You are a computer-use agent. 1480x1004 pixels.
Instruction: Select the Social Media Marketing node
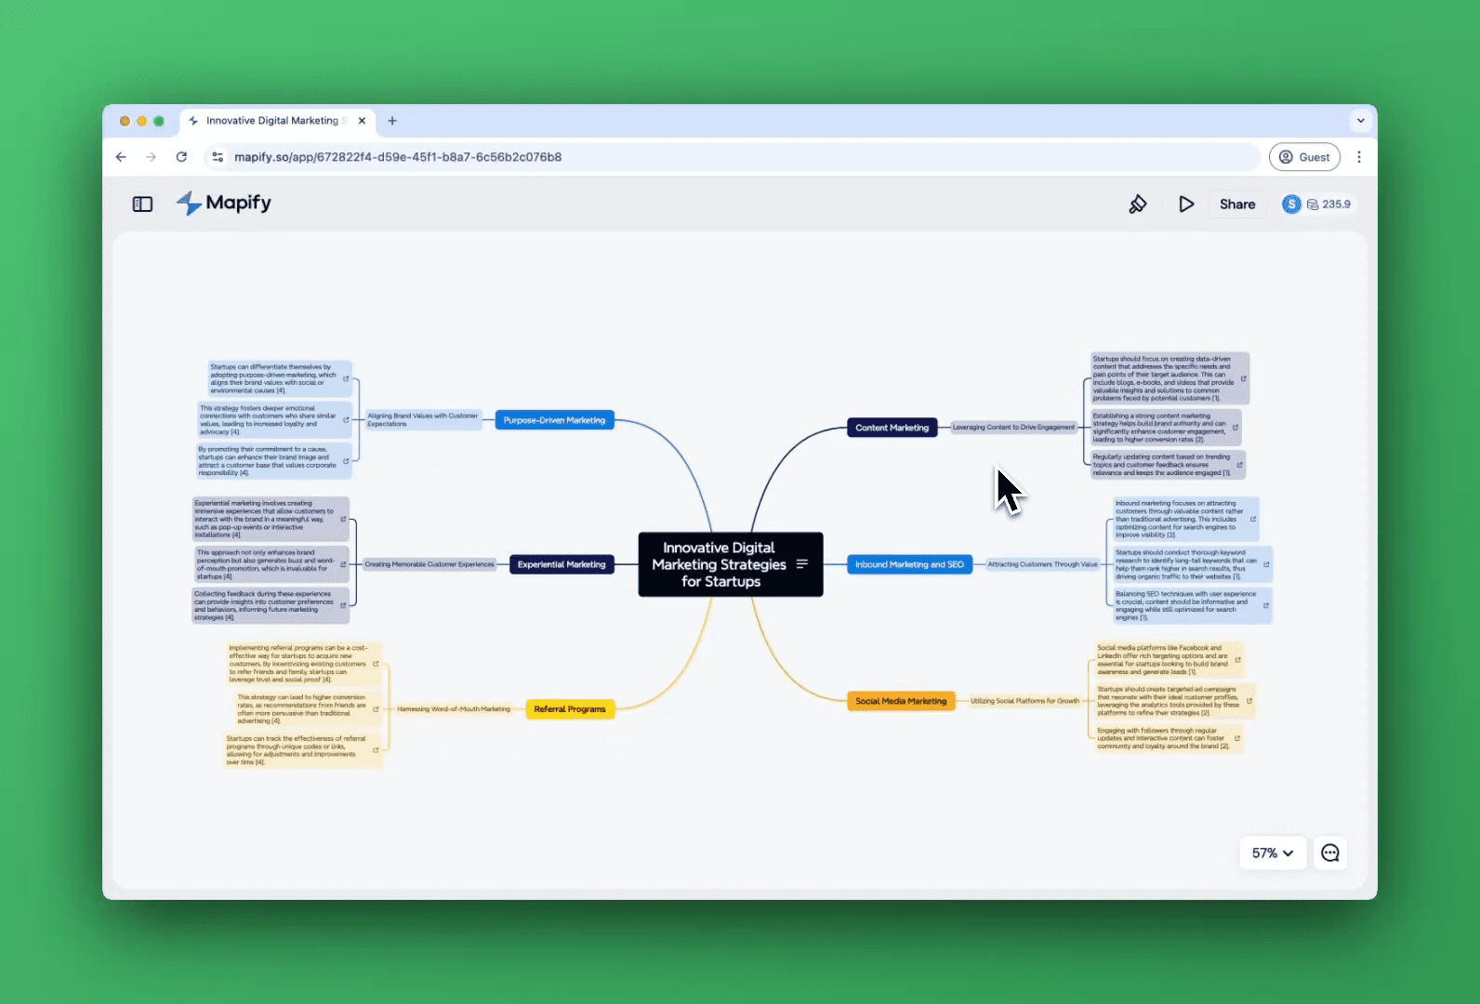point(900,701)
